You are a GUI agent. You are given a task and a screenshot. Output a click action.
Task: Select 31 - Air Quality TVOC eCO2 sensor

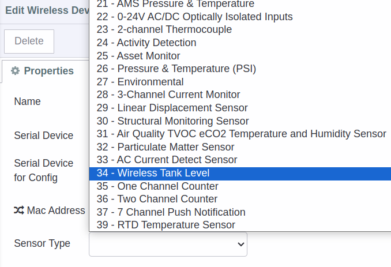coord(240,134)
